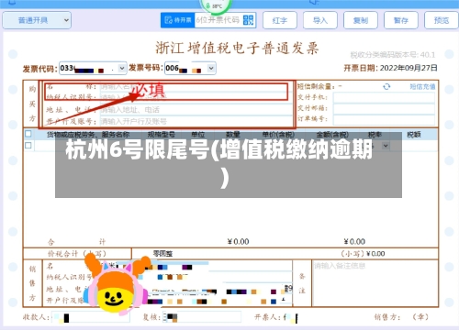Viewport: 459px width, 330px height.
Task: Toggle the select-all checkbox in table header
Action: (x=28, y=134)
